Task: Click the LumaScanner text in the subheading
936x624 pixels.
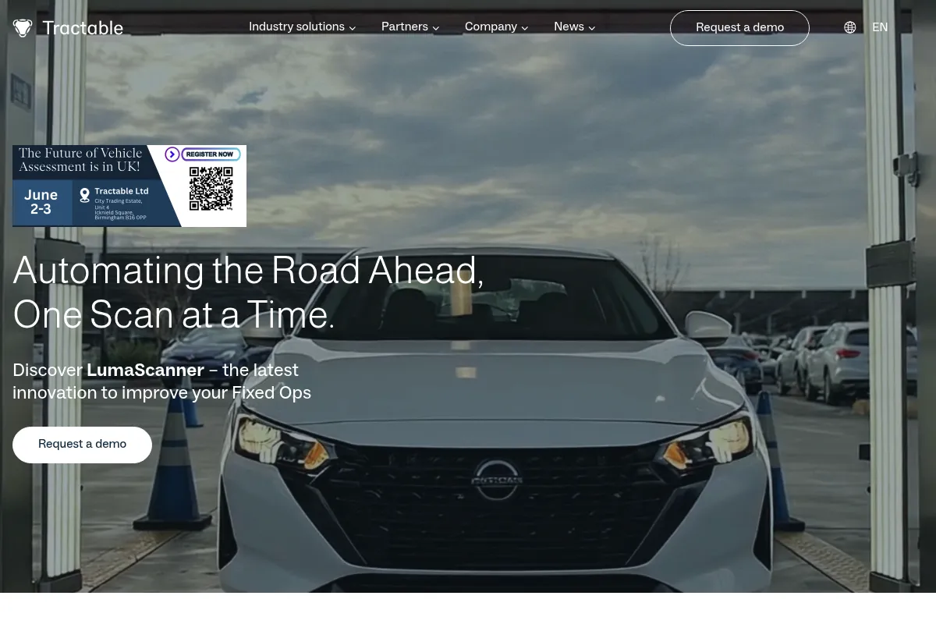Action: click(x=145, y=370)
